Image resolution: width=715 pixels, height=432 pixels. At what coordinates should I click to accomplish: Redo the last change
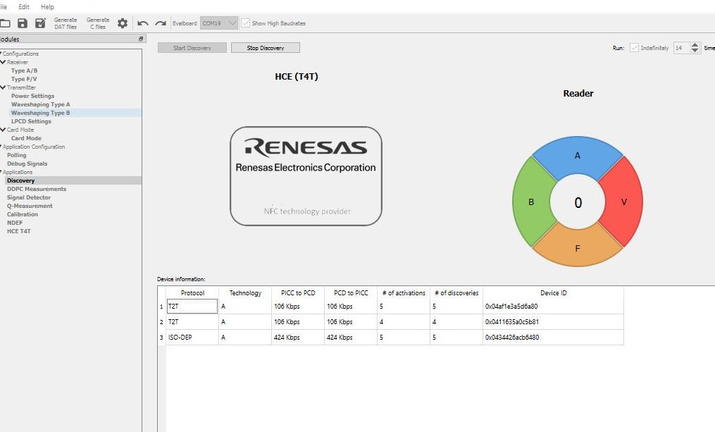pyautogui.click(x=160, y=23)
